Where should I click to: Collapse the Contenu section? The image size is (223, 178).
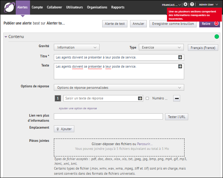6,37
